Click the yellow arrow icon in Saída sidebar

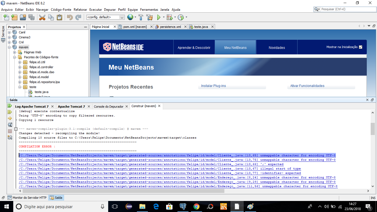(x=10, y=118)
